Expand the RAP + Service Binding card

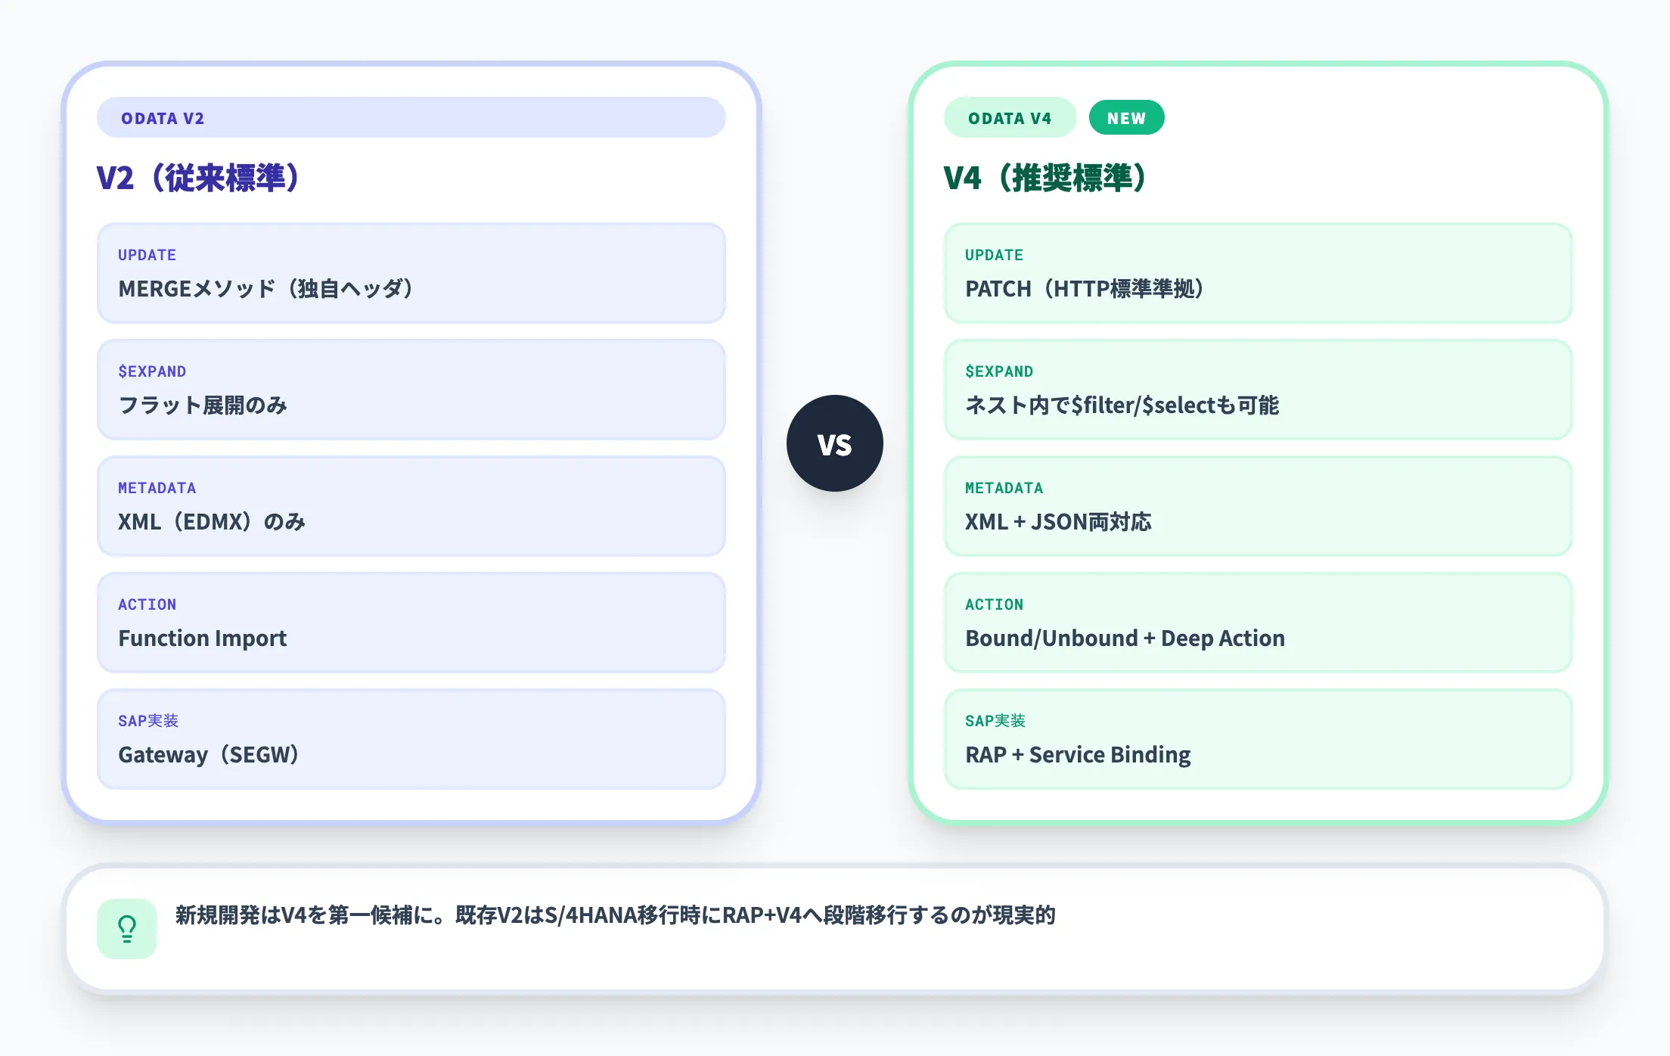coord(1258,740)
